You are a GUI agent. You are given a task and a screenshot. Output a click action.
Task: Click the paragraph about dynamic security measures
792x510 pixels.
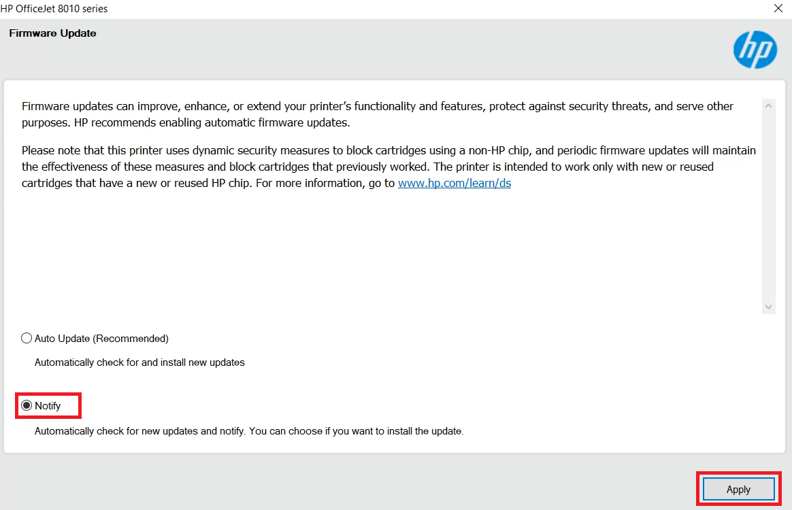(389, 167)
